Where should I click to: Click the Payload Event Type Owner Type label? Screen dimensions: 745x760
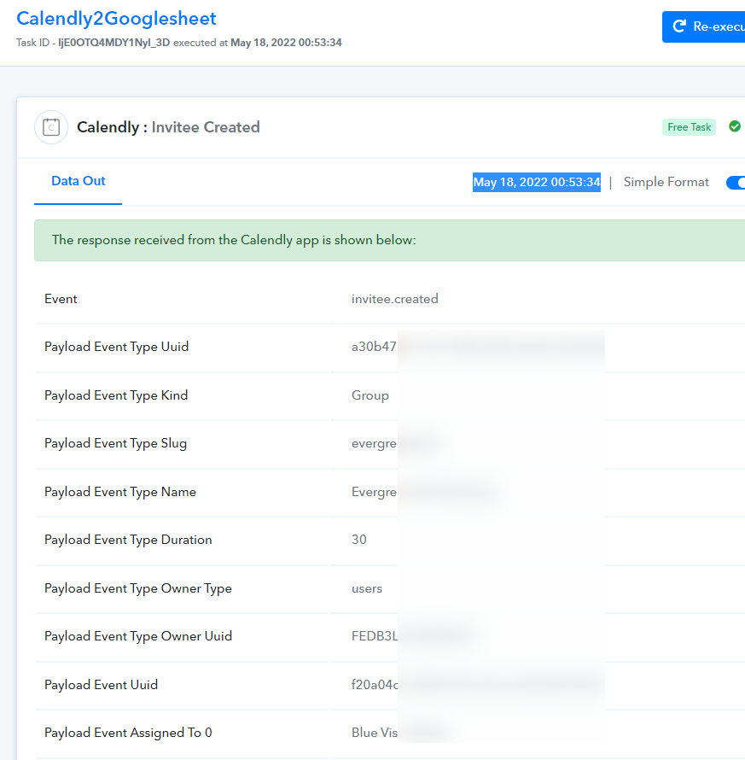tap(138, 588)
